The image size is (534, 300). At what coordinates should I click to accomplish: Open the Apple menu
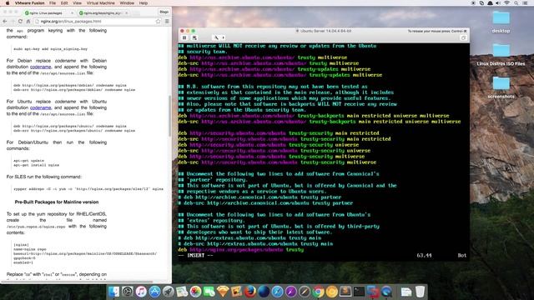[8, 3]
